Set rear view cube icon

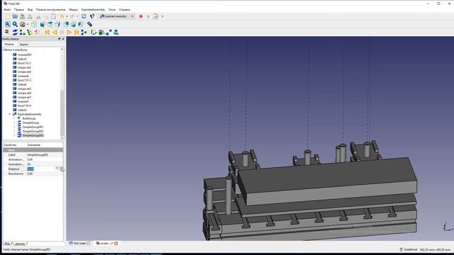click(x=66, y=25)
